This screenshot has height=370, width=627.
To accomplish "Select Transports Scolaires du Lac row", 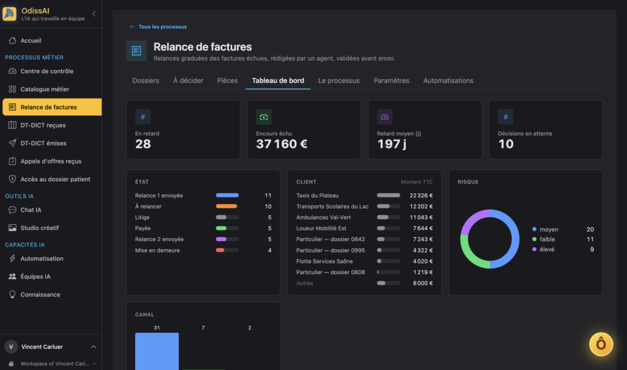I will point(364,207).
